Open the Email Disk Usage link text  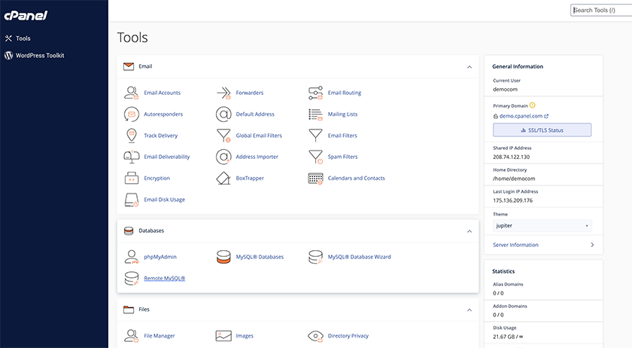(165, 200)
